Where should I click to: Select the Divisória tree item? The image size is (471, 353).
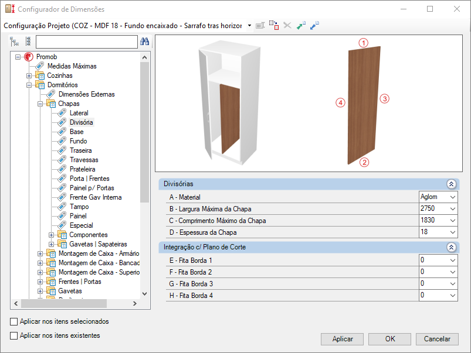(x=82, y=122)
